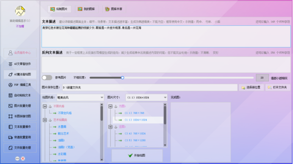Open 快递批量查询 tool

[20, 137]
